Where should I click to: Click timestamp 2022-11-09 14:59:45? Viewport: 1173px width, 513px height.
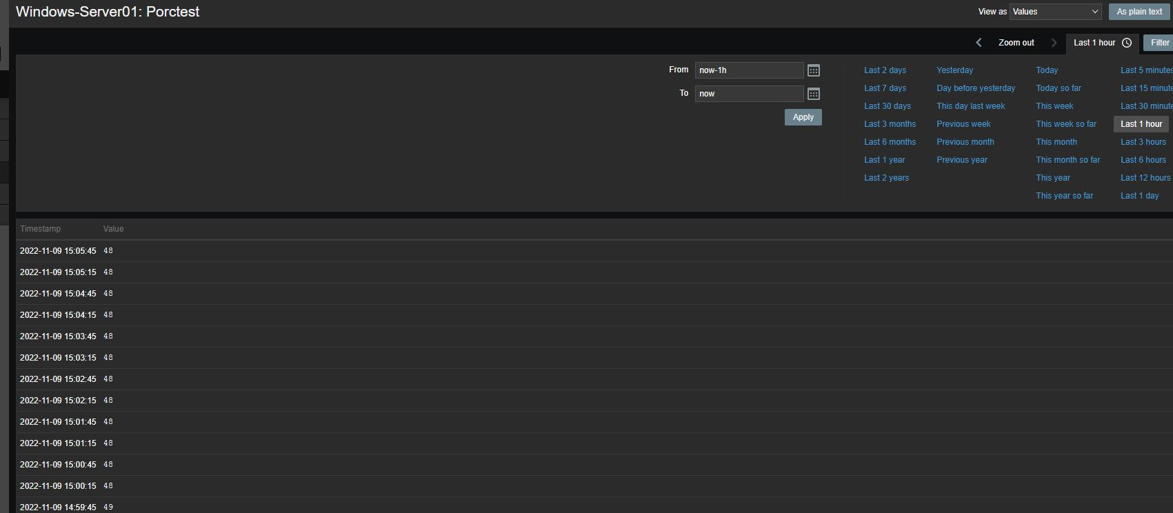pos(58,507)
